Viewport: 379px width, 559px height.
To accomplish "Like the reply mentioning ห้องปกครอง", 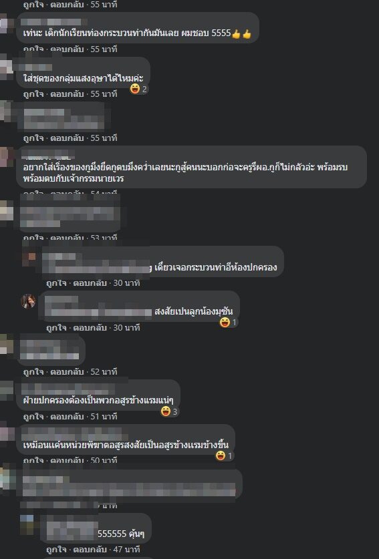I will click(56, 283).
